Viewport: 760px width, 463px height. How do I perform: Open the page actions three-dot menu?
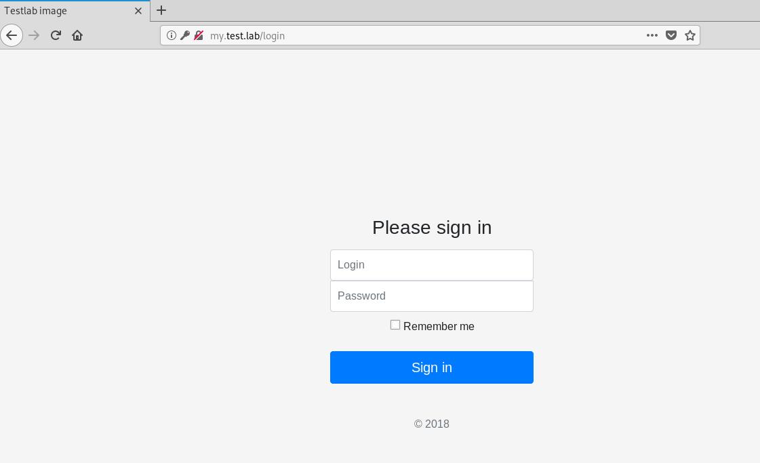click(x=652, y=35)
